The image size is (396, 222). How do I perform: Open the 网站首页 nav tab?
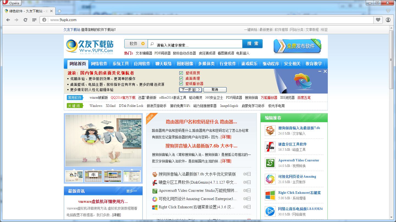pyautogui.click(x=78, y=64)
